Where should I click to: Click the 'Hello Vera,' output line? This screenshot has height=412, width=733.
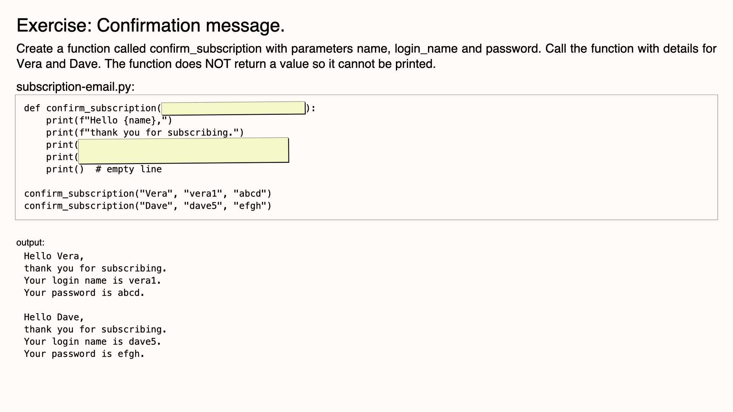point(54,256)
